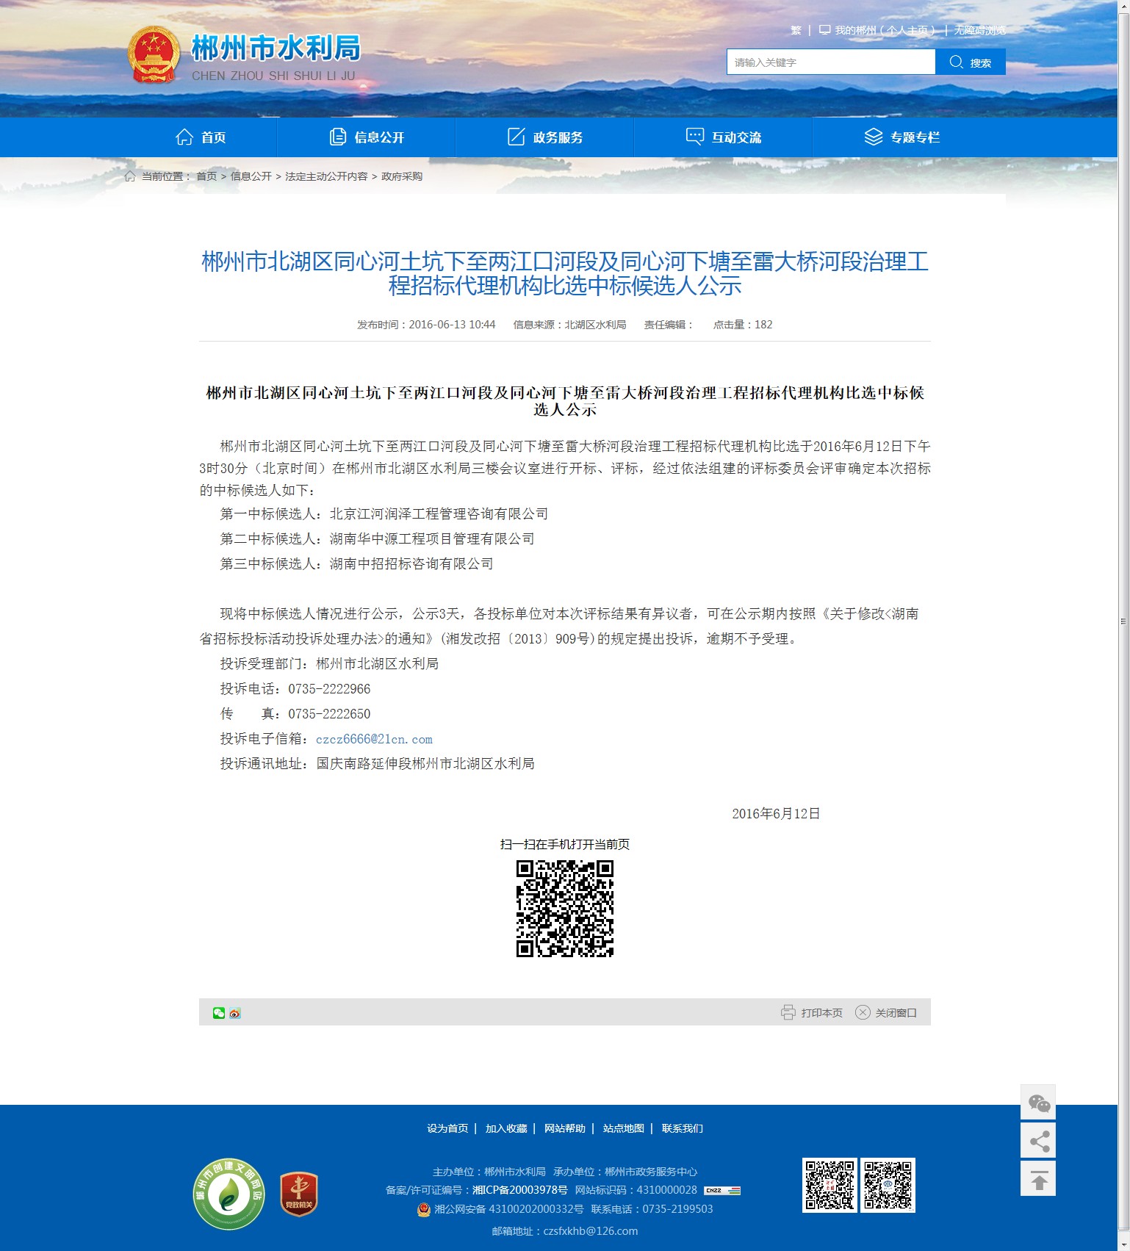Share article via WeChat icon in grey bar

pyautogui.click(x=219, y=1013)
